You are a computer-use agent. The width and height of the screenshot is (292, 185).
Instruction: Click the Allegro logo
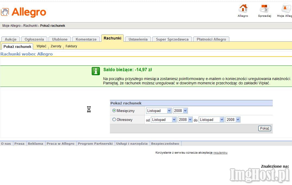[23, 12]
